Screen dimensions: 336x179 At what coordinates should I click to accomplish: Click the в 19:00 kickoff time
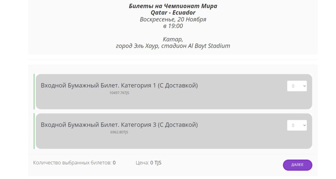173,26
